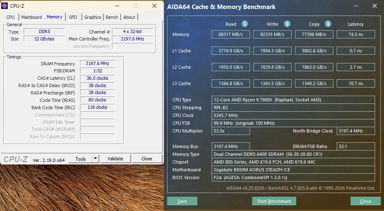The height and width of the screenshot is (211, 384).
Task: Show info for the Read column
Action: (x=245, y=24)
